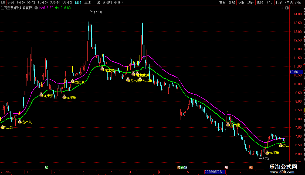Viewport: 305px width, 175px height.
Task: Click the 龙出巢 money bag nearest 5.73 low
Action: click(x=267, y=153)
